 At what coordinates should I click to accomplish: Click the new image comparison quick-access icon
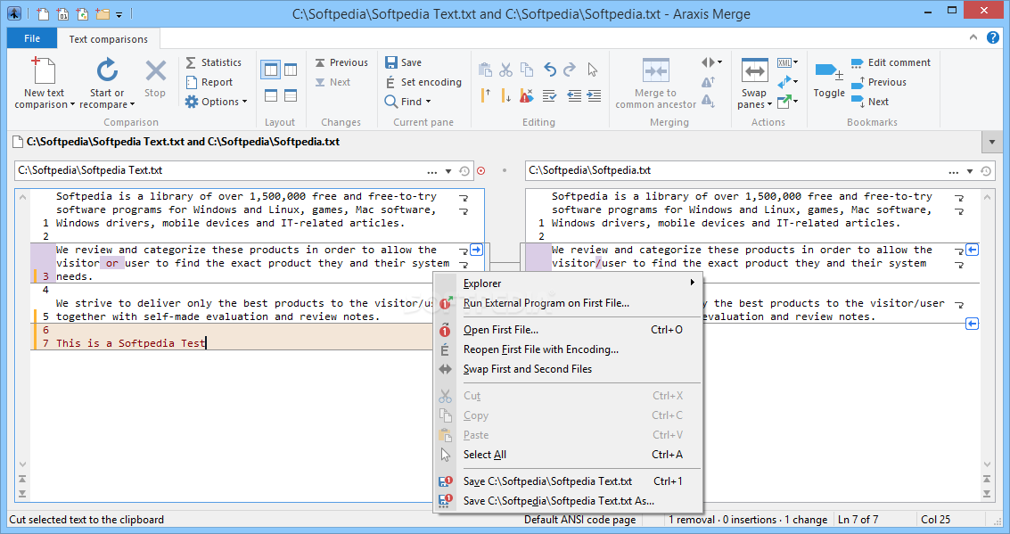[x=82, y=13]
